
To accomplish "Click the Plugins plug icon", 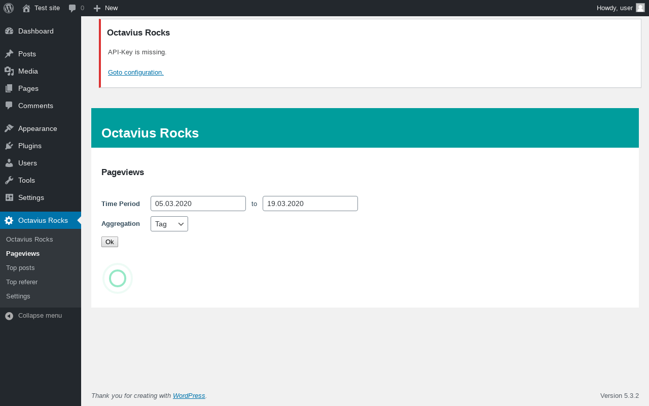I will [9, 146].
